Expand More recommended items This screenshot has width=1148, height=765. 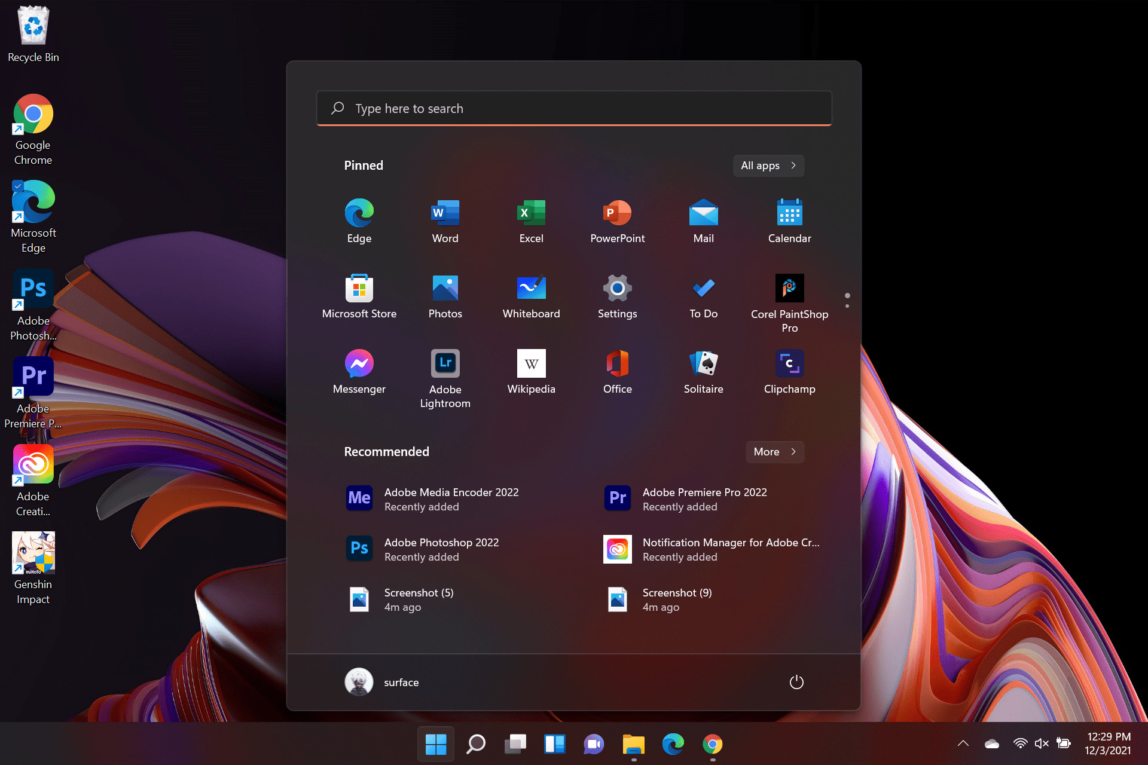[x=774, y=452]
